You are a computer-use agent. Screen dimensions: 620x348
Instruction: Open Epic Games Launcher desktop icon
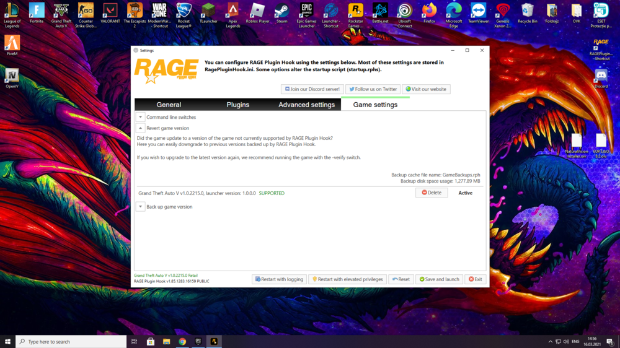(x=306, y=16)
